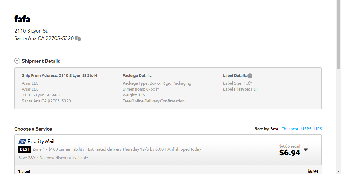Click the $6.94 Priority Mail price
This screenshot has width=341, height=174.
[290, 153]
